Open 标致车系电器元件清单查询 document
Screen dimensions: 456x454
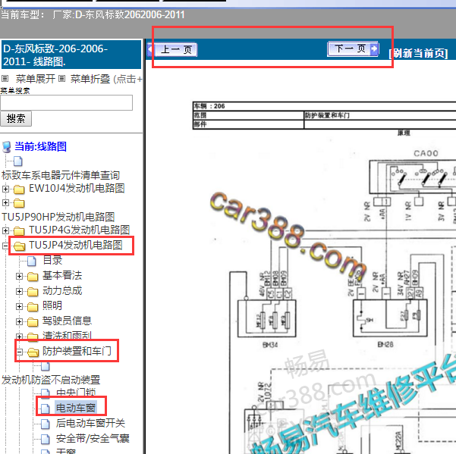tap(61, 175)
